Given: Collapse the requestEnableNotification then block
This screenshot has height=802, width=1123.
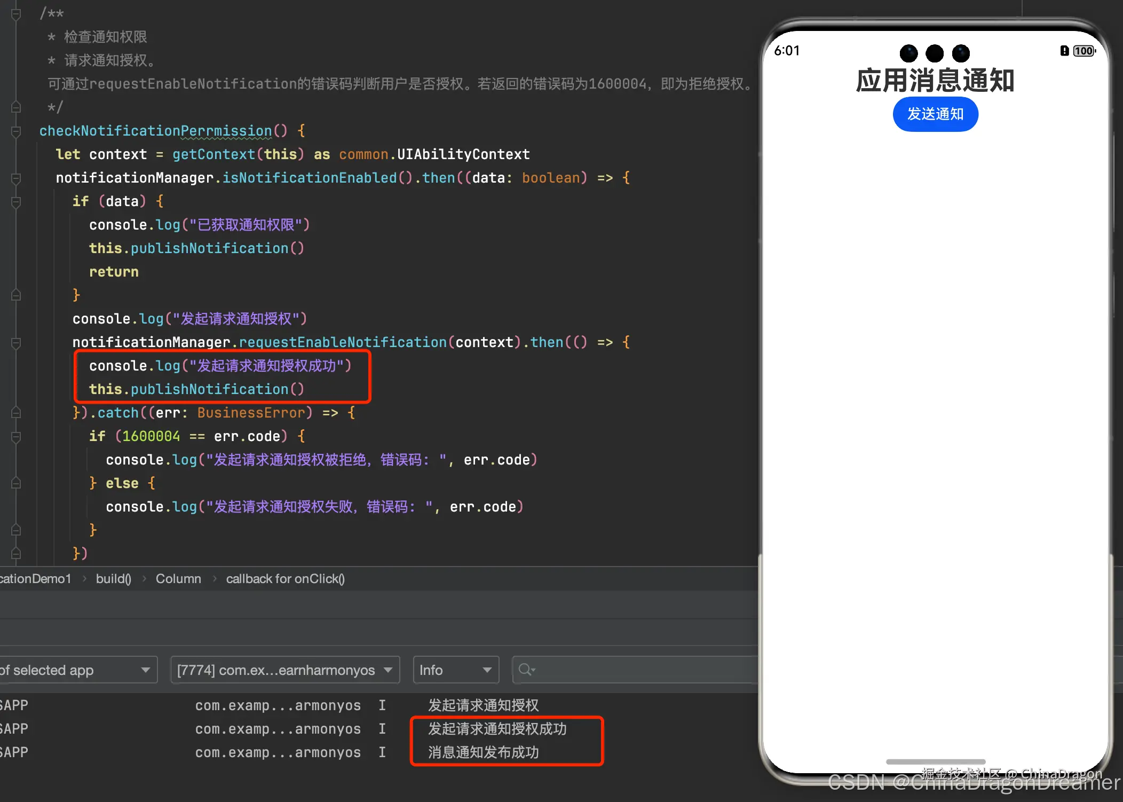Looking at the screenshot, I should coord(16,343).
